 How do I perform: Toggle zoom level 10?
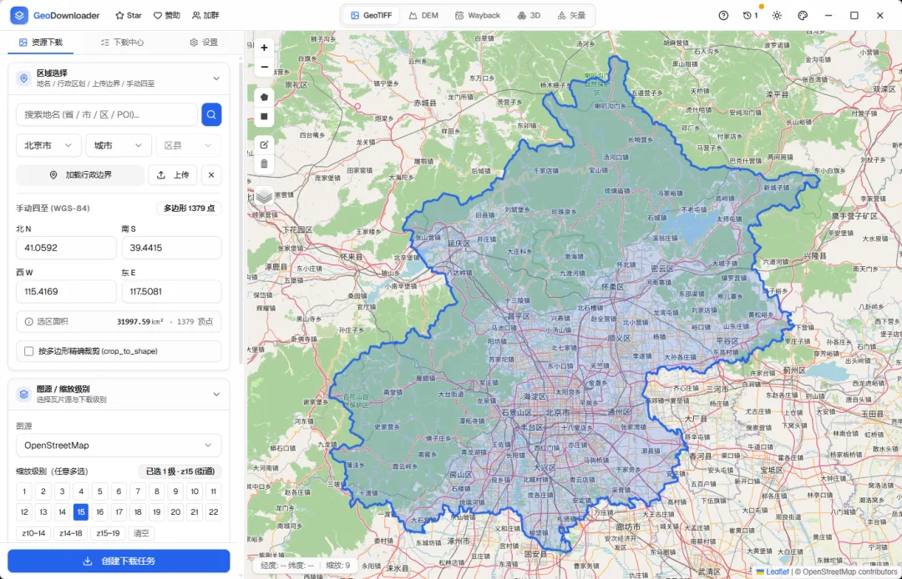[x=195, y=491]
